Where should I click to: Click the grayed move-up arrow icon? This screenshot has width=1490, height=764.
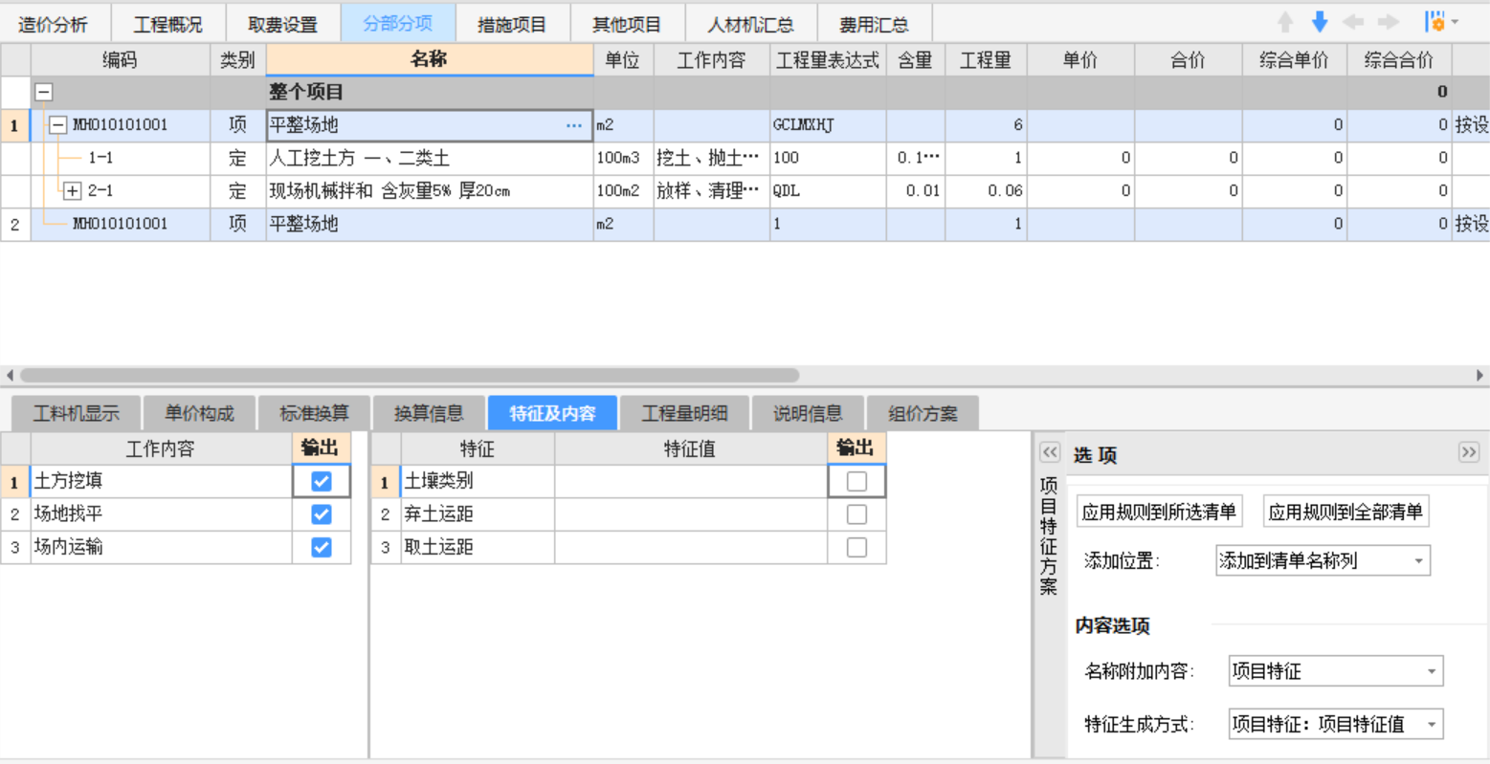point(1285,22)
